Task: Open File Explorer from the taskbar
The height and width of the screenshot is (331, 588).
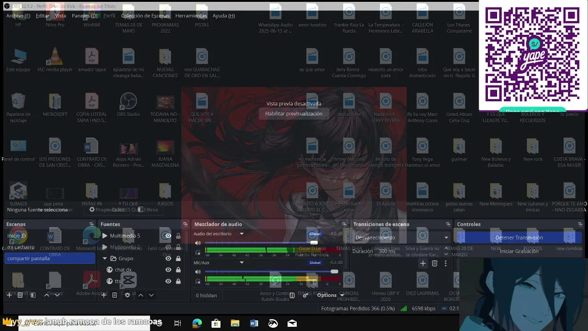Action: [x=235, y=324]
